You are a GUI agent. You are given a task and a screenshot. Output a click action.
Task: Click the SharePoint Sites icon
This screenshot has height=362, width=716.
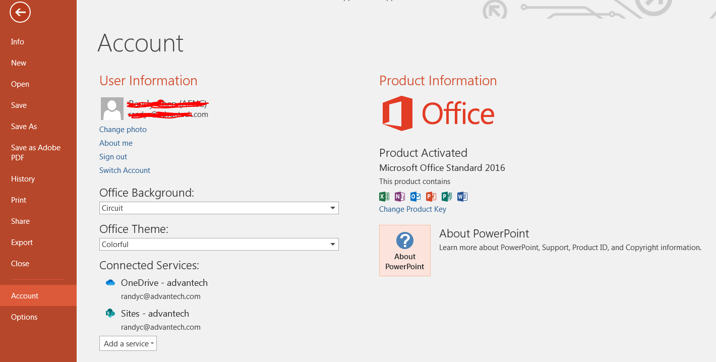pos(110,313)
